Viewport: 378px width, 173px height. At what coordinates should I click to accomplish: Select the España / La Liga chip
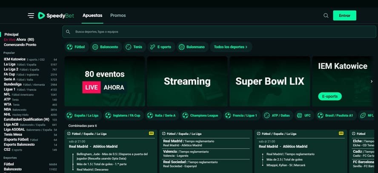[83, 116]
